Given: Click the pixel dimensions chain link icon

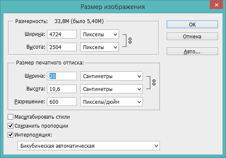Looking at the screenshot, I should coord(130,41).
